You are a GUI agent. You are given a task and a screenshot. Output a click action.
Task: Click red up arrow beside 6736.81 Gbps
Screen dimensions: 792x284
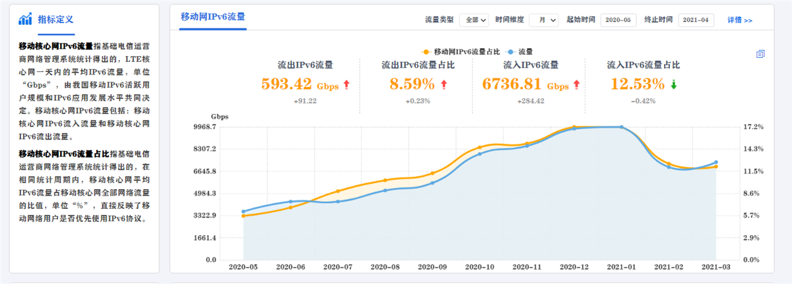pos(576,84)
